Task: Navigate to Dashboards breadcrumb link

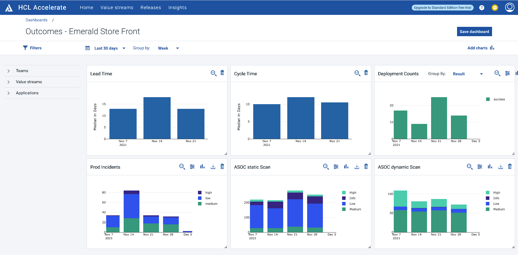Action: coord(36,20)
